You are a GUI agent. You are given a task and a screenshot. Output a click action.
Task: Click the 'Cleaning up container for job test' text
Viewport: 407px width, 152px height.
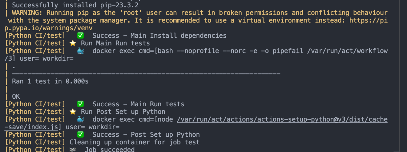(x=135, y=142)
